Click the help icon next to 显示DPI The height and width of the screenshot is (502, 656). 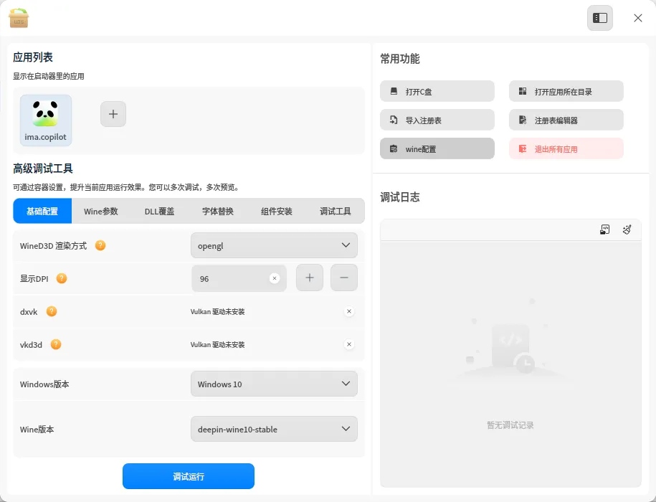point(62,278)
